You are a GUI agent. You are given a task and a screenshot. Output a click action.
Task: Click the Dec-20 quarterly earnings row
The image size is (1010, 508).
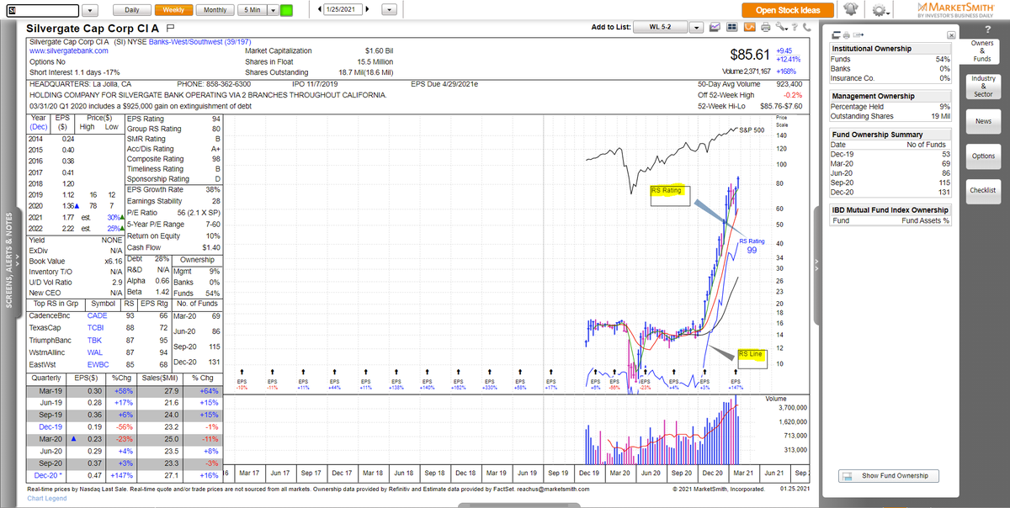[x=124, y=476]
